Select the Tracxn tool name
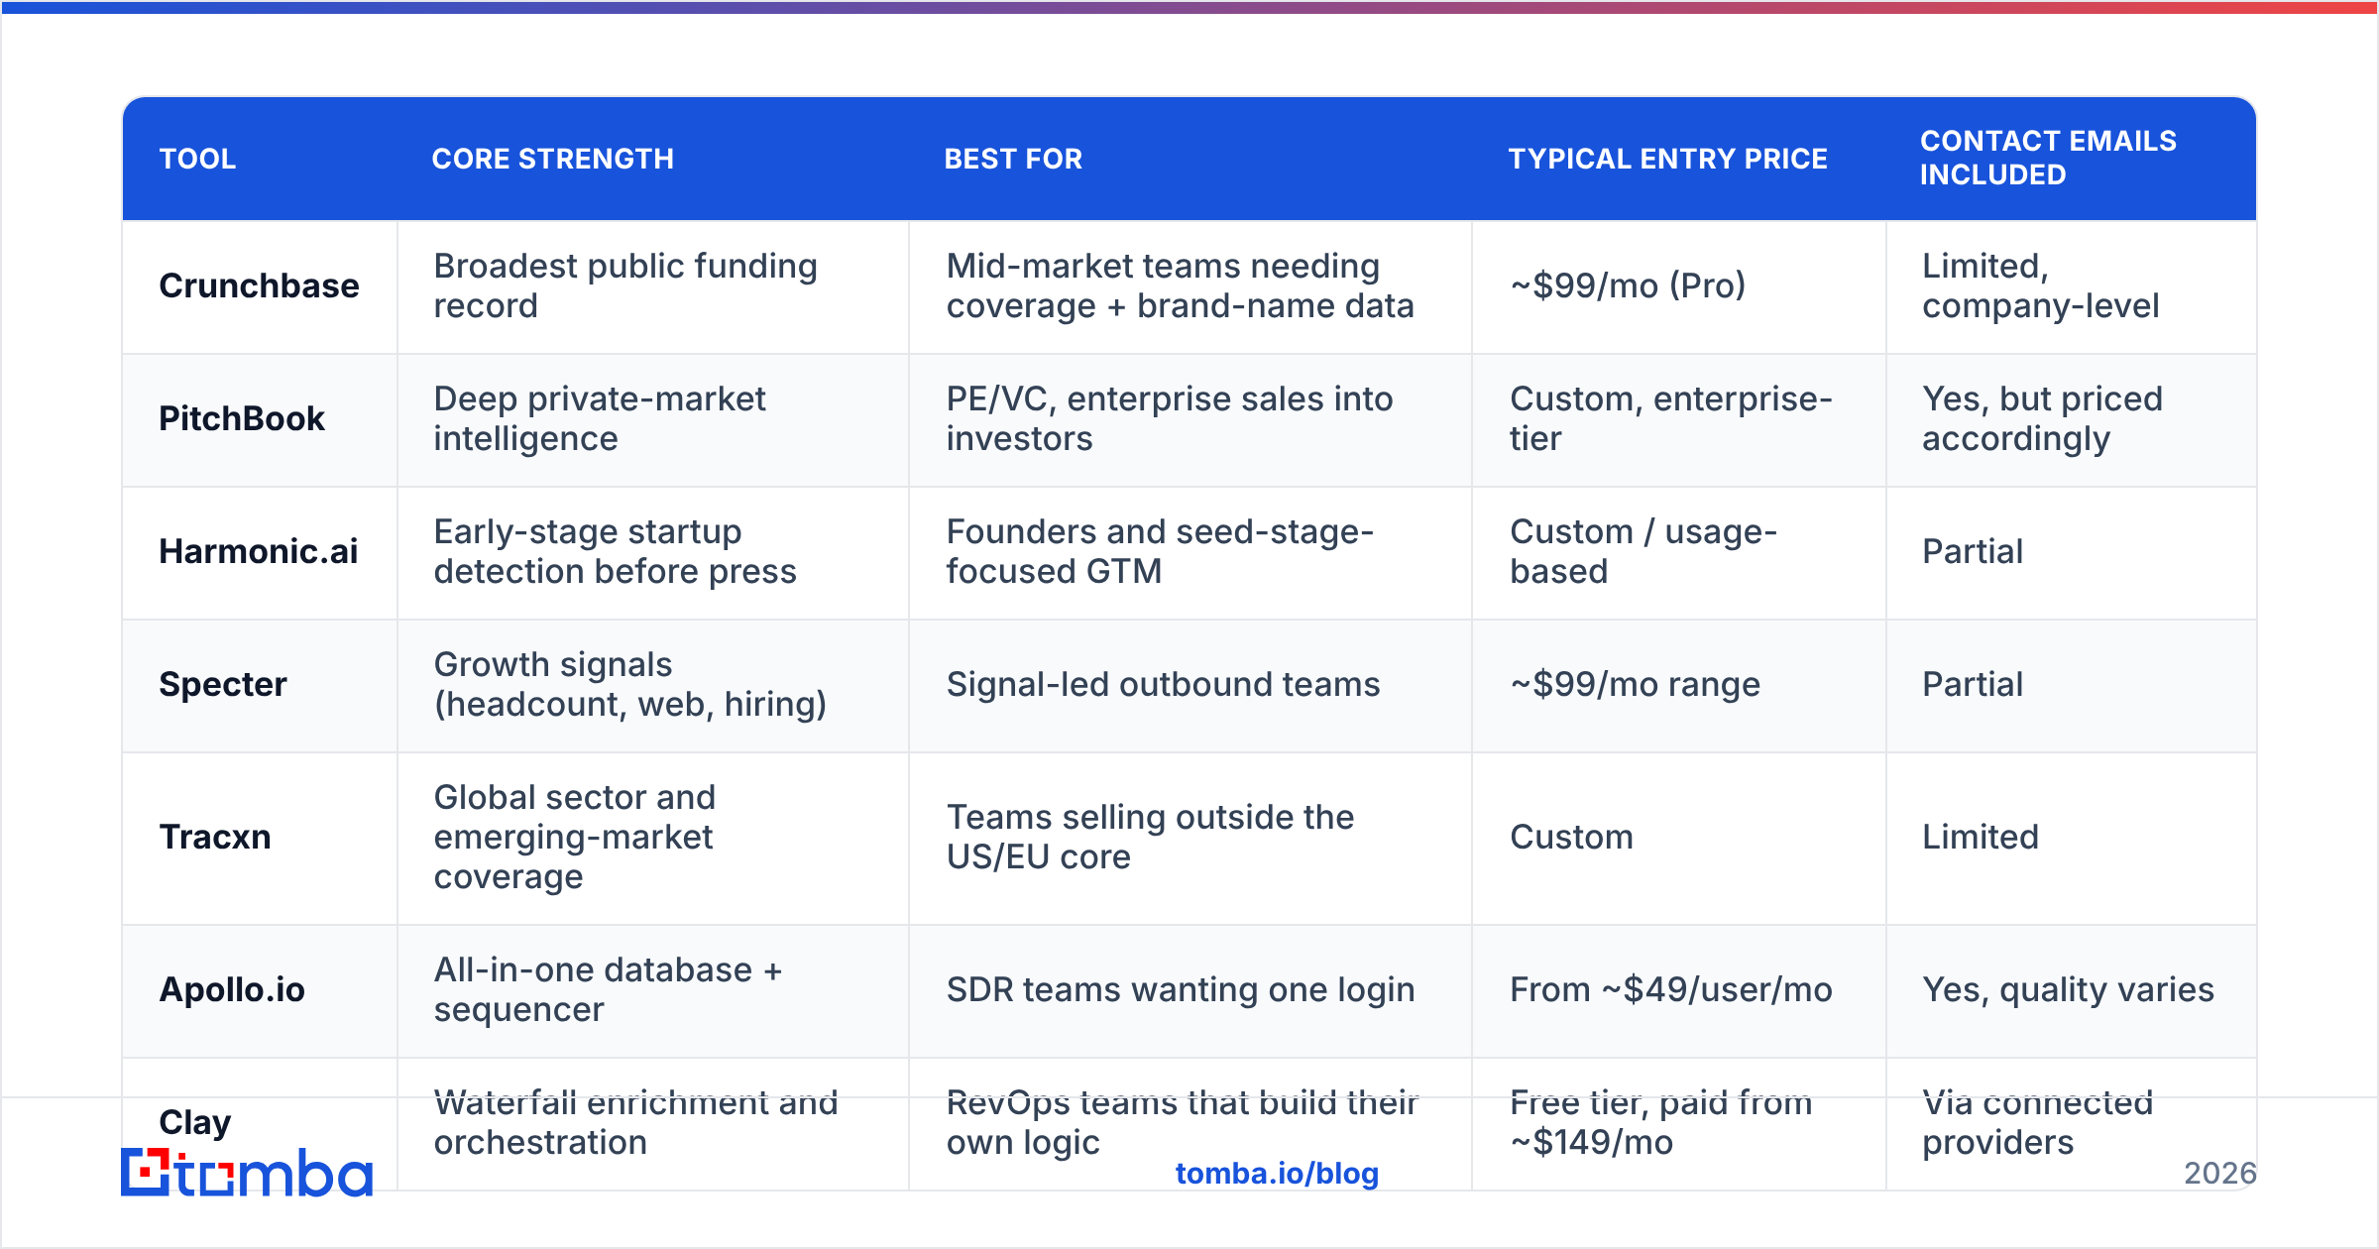2379x1249 pixels. 215,837
